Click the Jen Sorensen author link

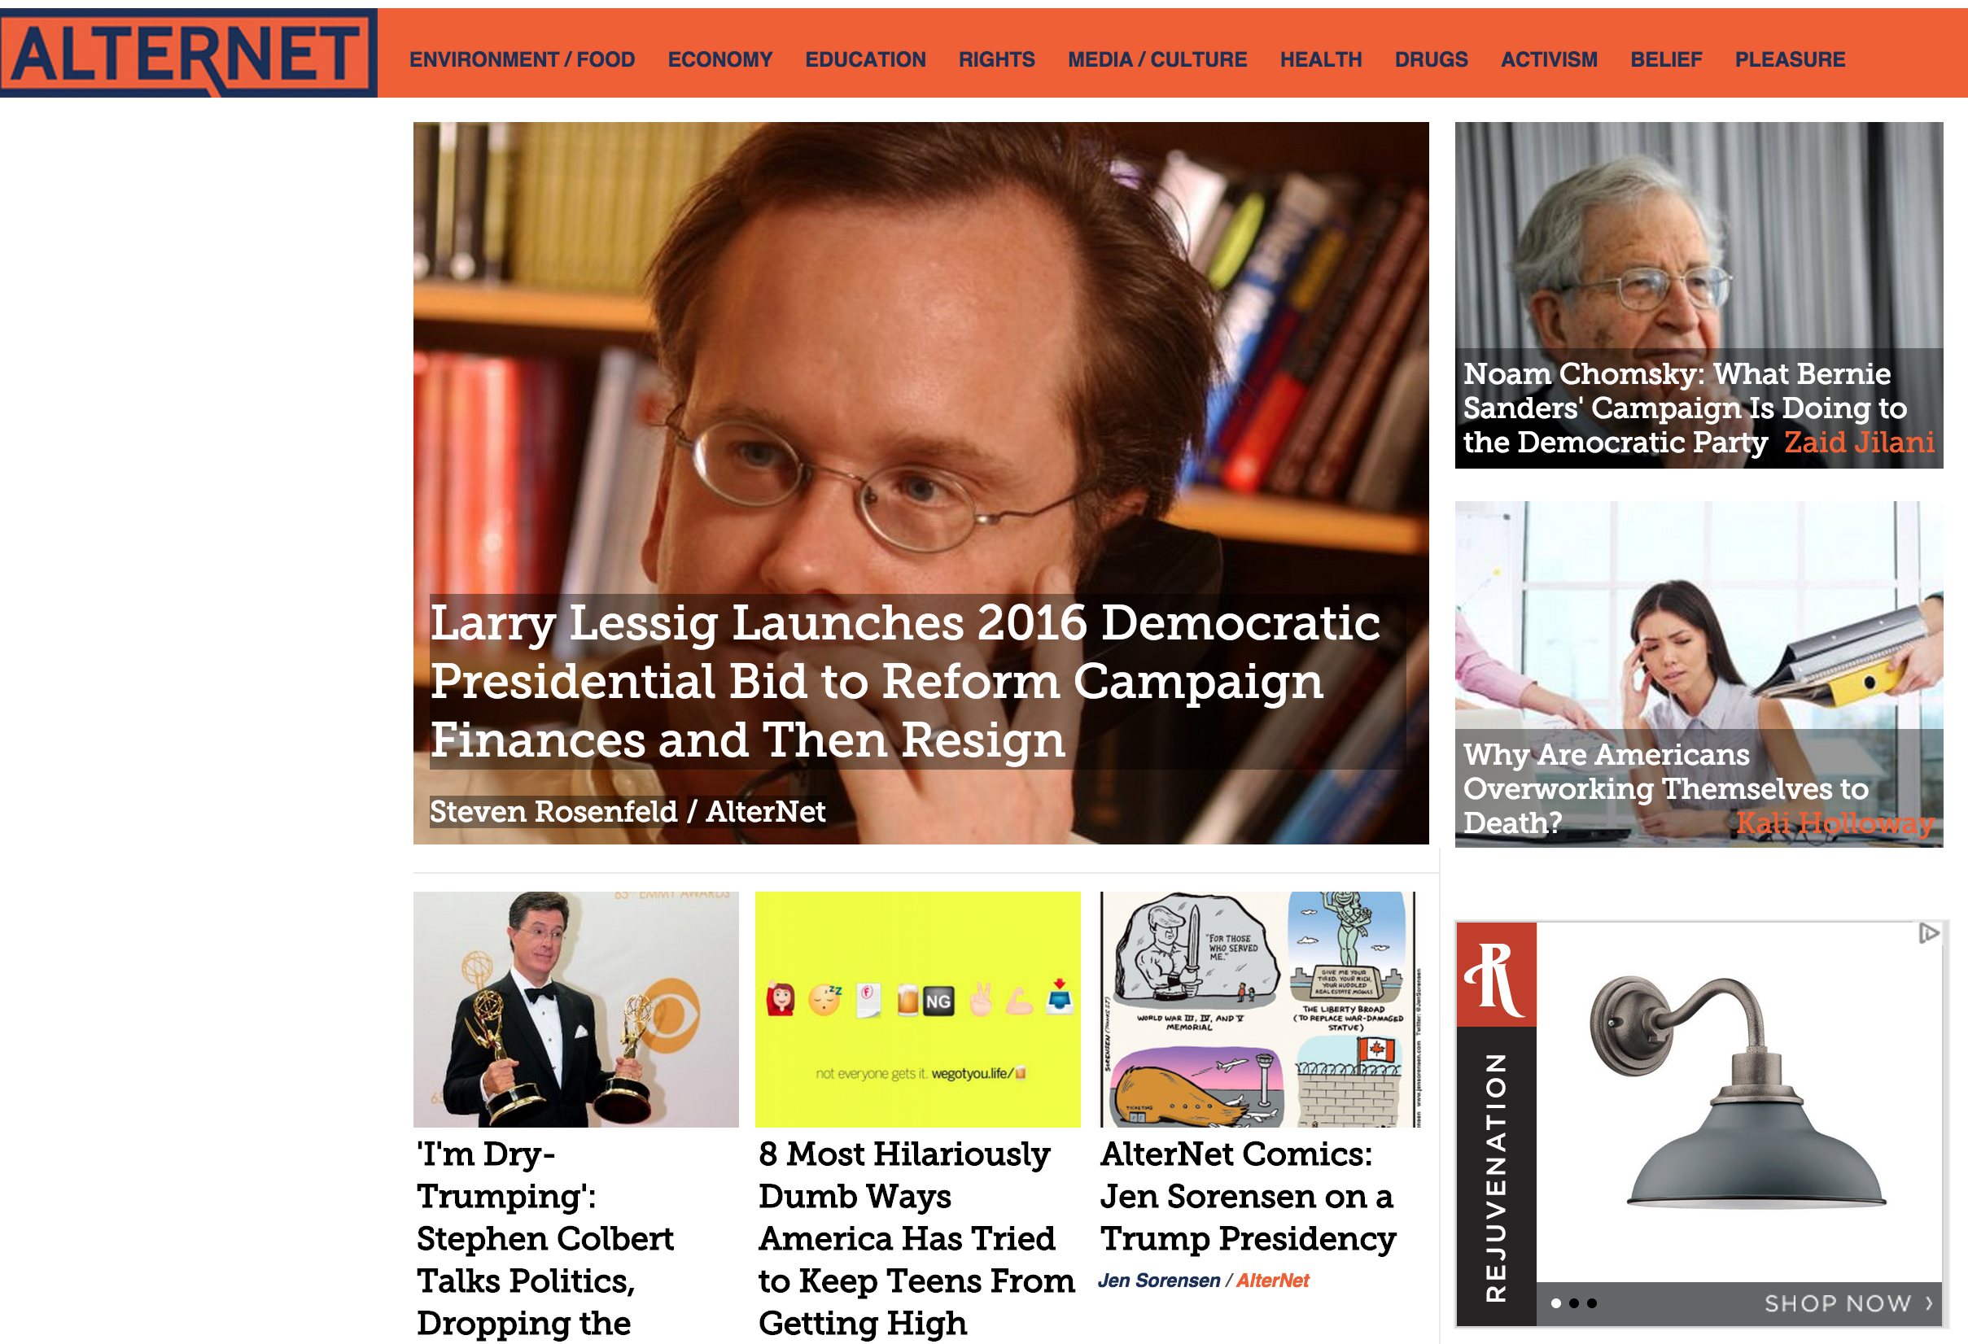coord(1158,1281)
